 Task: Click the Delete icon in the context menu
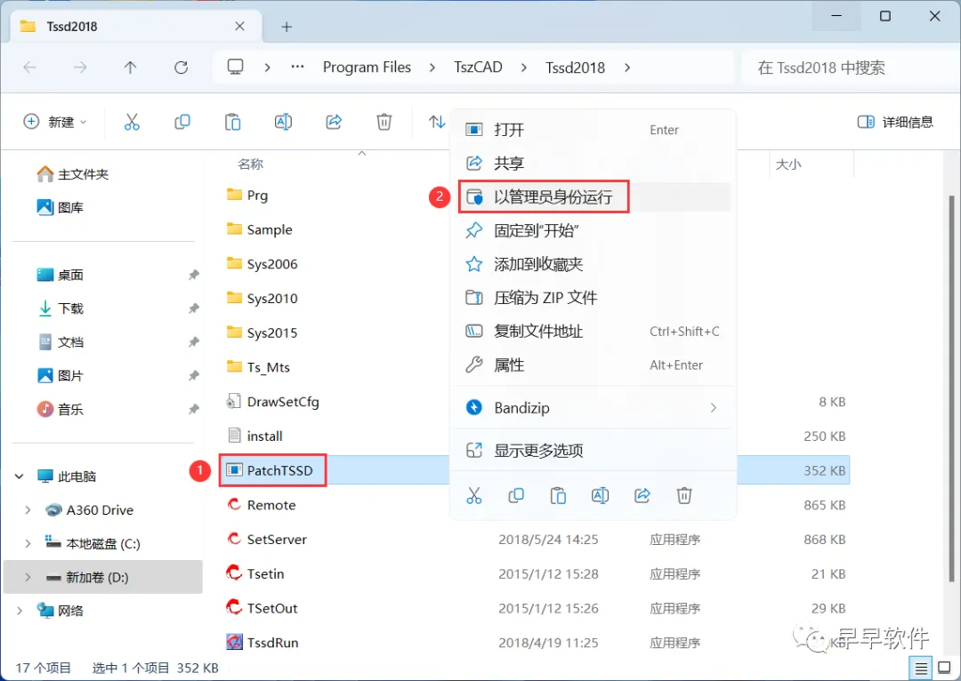coord(684,495)
